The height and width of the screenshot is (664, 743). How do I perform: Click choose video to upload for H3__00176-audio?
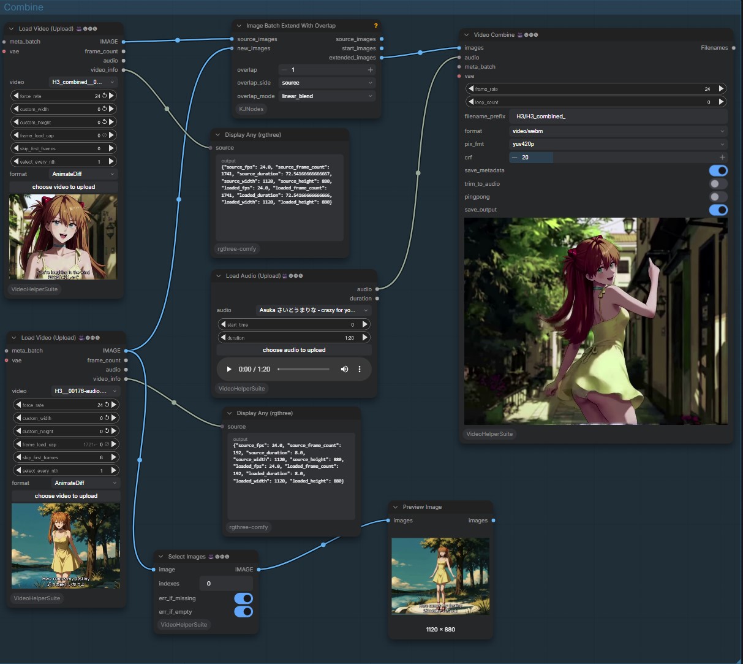pyautogui.click(x=66, y=496)
